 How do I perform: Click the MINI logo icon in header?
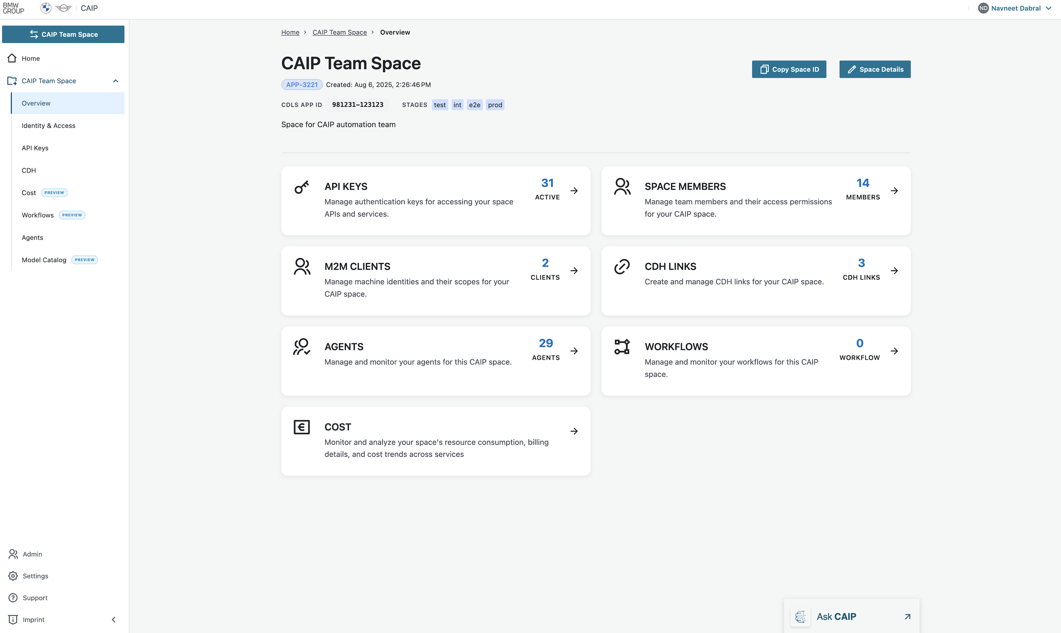click(x=64, y=8)
